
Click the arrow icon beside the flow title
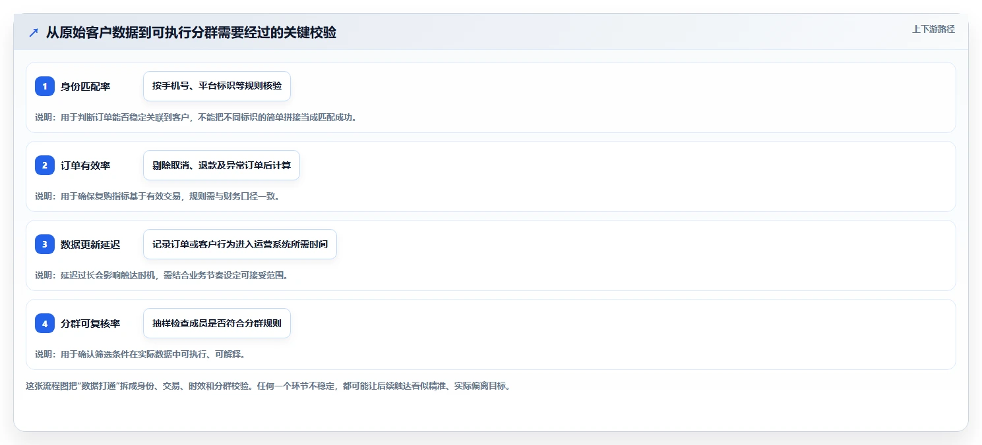[34, 33]
